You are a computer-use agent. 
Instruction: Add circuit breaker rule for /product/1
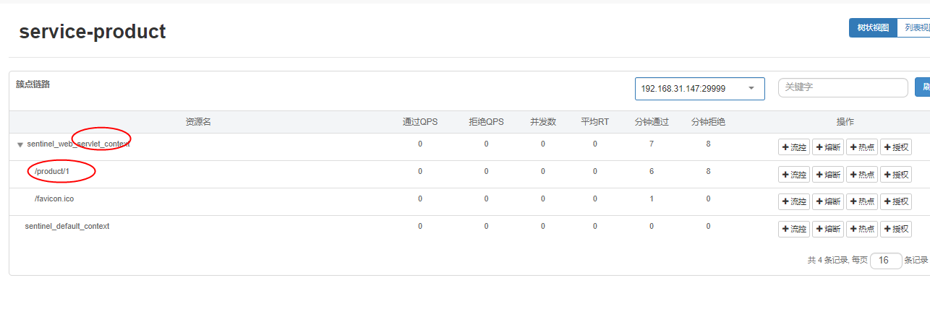(828, 174)
